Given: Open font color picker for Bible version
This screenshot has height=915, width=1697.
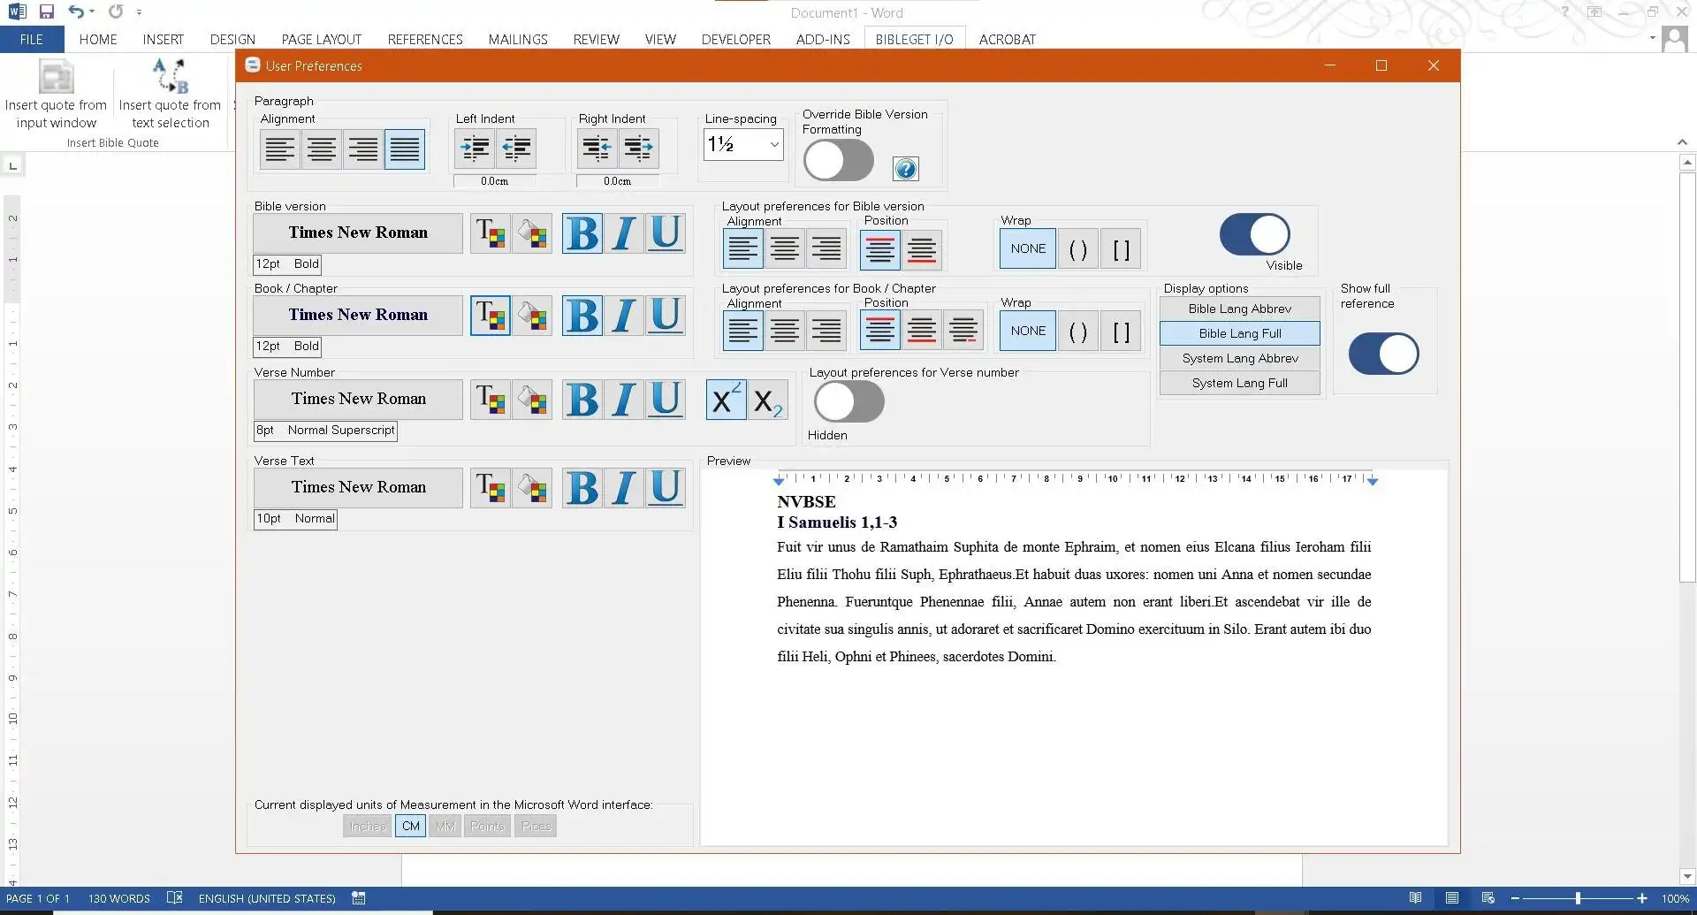Looking at the screenshot, I should tap(491, 234).
